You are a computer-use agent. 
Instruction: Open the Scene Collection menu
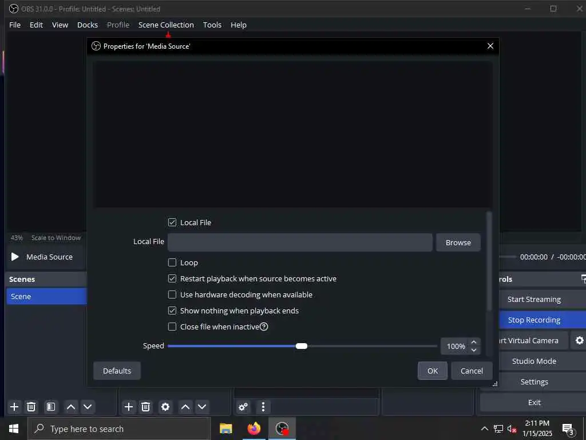coord(166,25)
